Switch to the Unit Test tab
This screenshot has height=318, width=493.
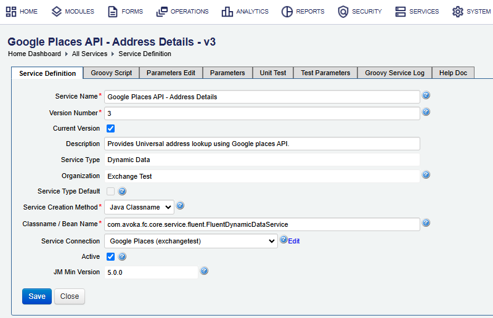point(273,73)
